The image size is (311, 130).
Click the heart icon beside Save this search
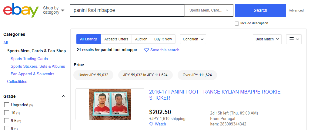tap(146, 50)
